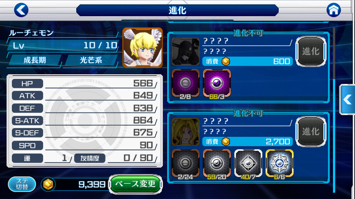Select gray plugin chip 2/24
355x199 pixels.
click(185, 163)
